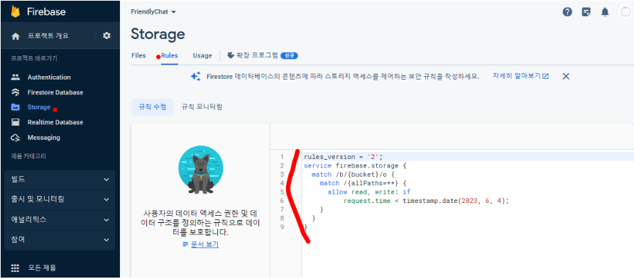634x279 pixels.
Task: Open FriendlyChat project dropdown
Action: (x=153, y=12)
